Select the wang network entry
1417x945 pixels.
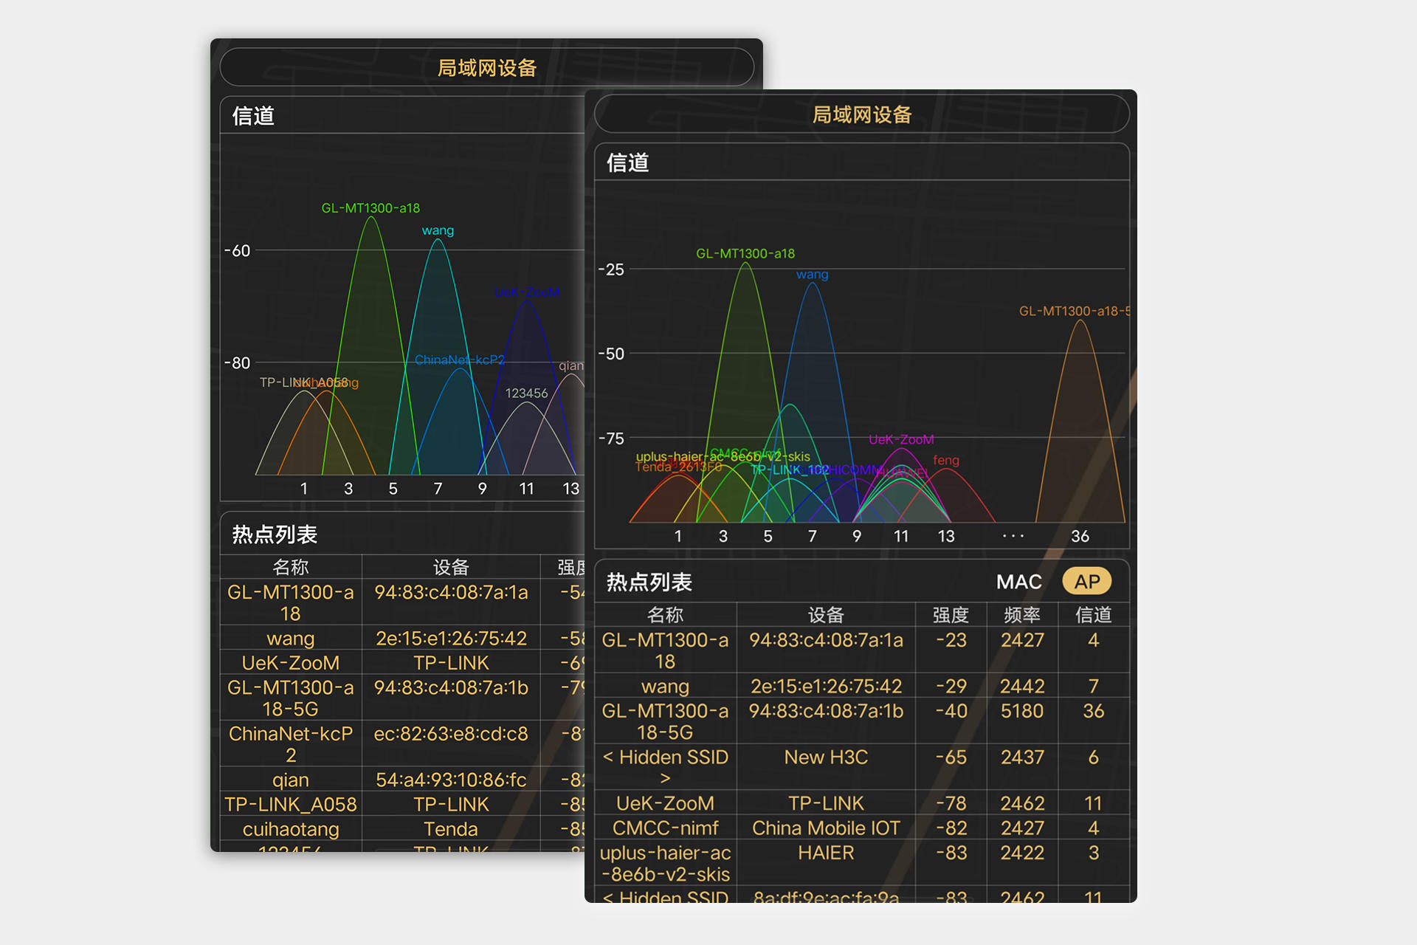(665, 686)
